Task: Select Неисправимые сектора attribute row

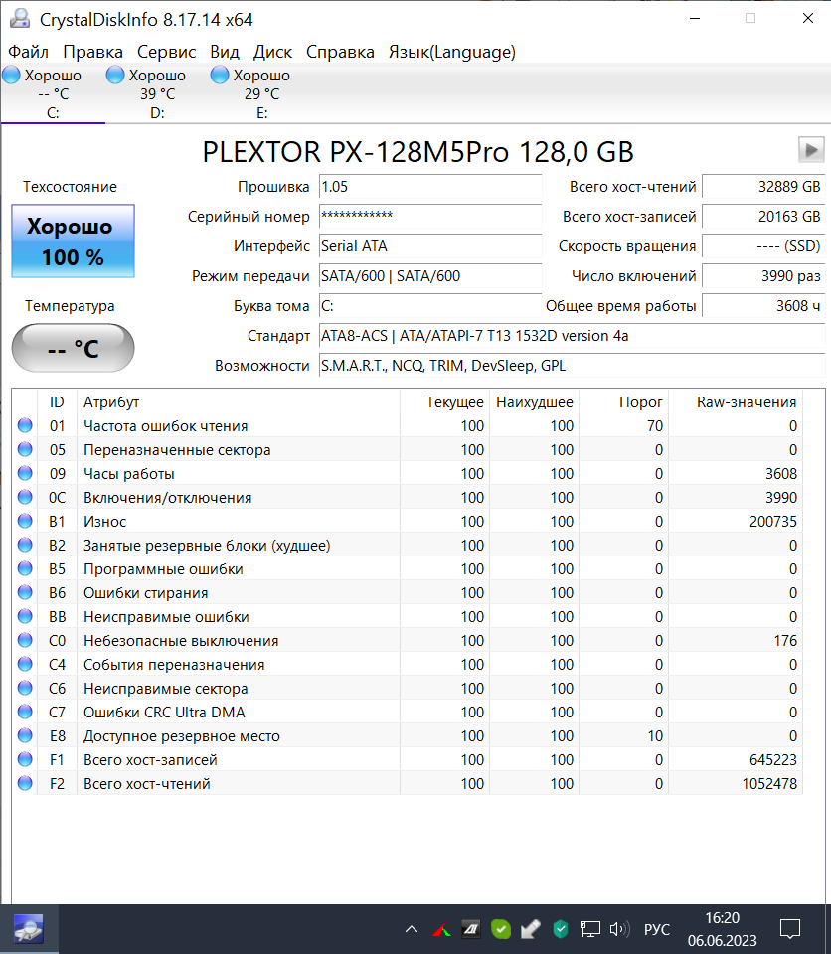Action: click(x=407, y=688)
